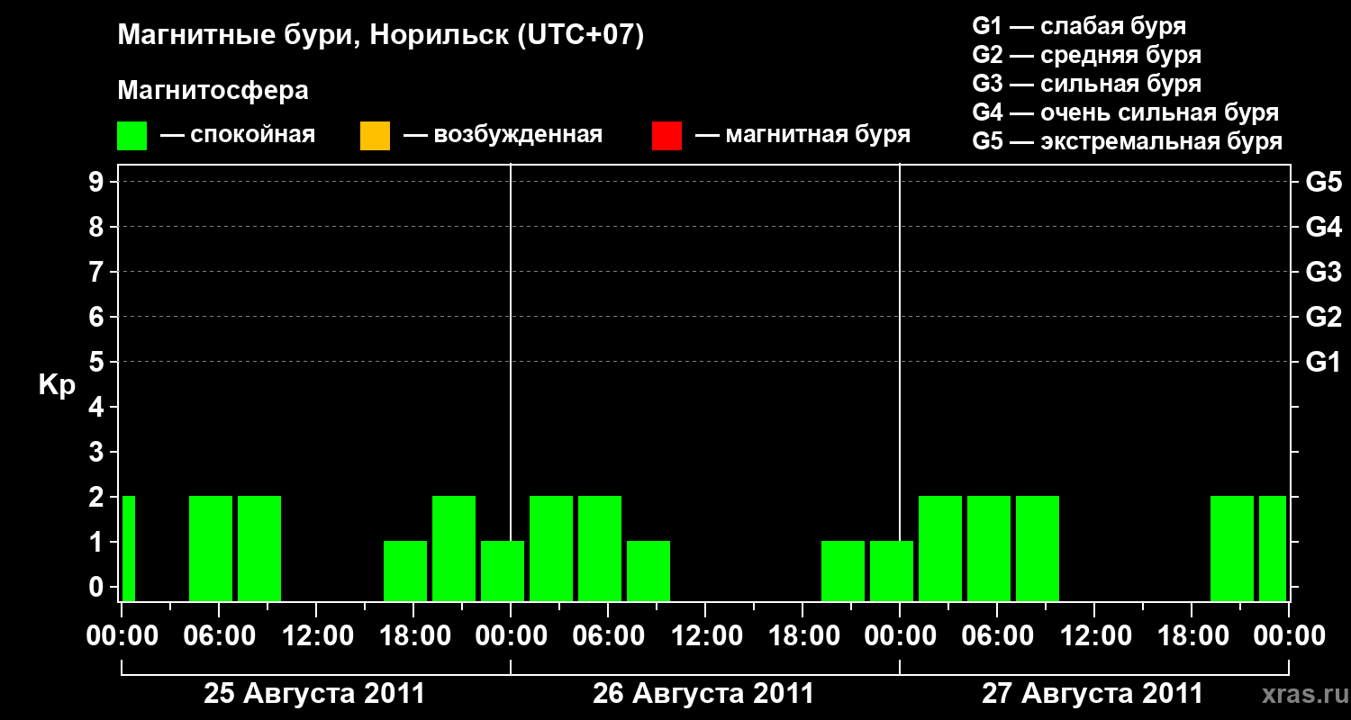The height and width of the screenshot is (720, 1351).
Task: Click the Kp 1 bar just after 06:00 on 26 Августа
Action: [x=648, y=571]
